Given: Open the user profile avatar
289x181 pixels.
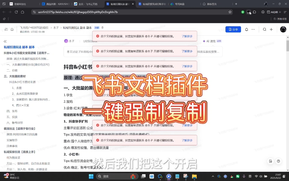Looking at the screenshot, I should (x=283, y=29).
